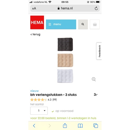Go back via terug link

pyautogui.click(x=35, y=34)
